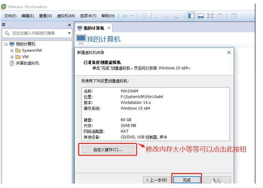Open the 帮助(H) menu
Image resolution: width=263 pixels, height=188 pixels.
click(108, 16)
